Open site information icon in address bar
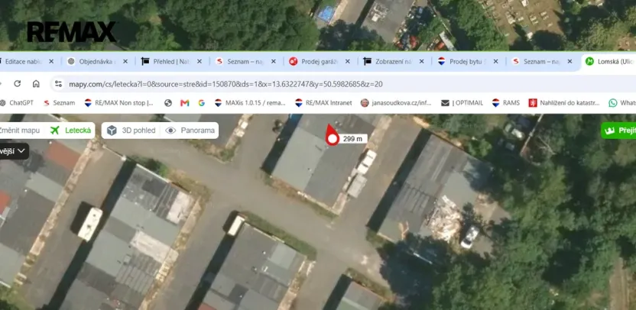 58,84
